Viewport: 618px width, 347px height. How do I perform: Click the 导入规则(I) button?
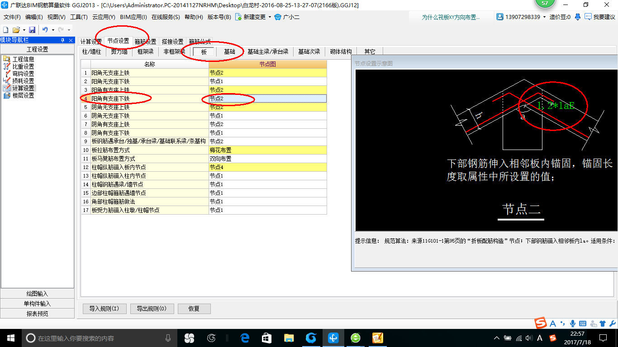pyautogui.click(x=104, y=309)
